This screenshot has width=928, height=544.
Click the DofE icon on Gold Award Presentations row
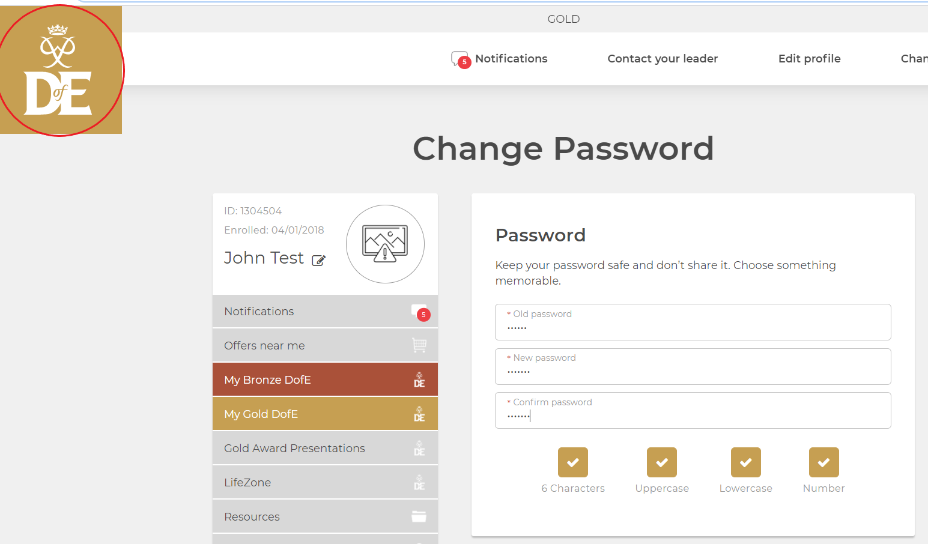pyautogui.click(x=419, y=448)
